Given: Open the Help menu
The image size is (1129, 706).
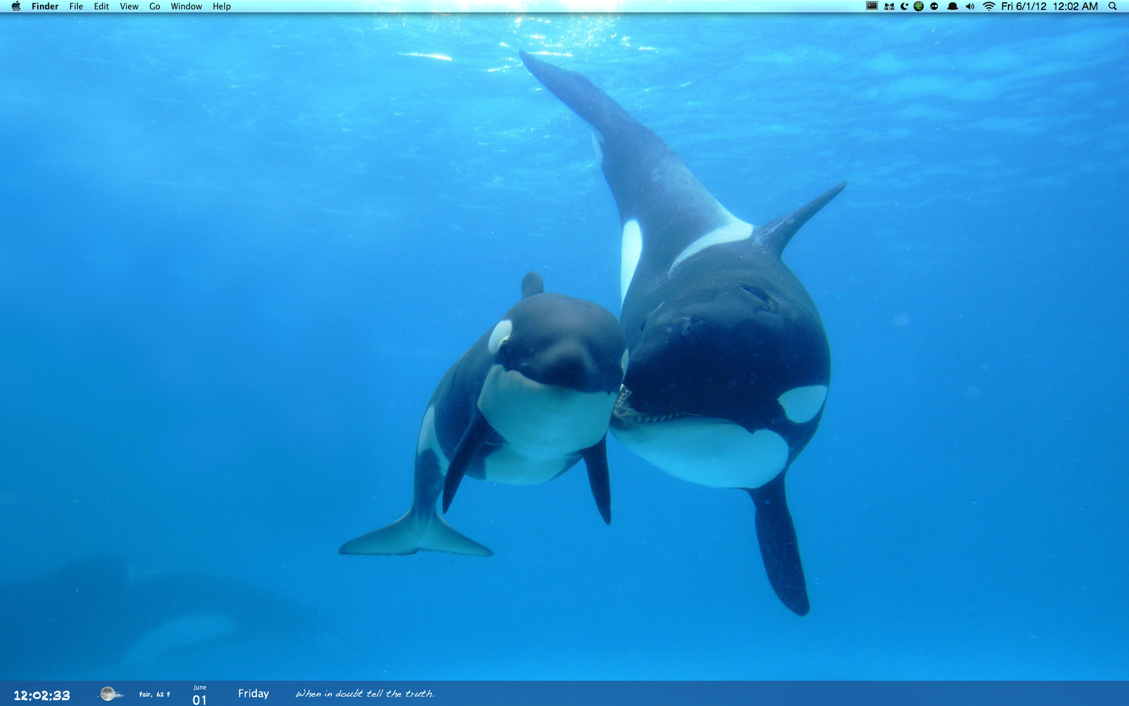Looking at the screenshot, I should click(222, 6).
